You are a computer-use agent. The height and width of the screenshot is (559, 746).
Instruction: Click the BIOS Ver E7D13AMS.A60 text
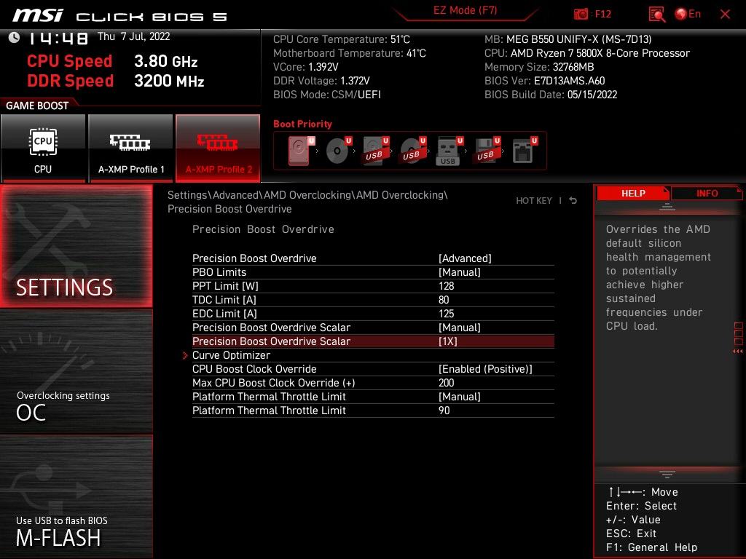coord(544,81)
